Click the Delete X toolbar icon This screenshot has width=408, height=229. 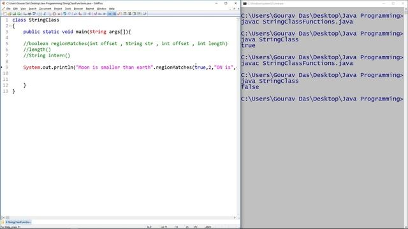(59, 14)
